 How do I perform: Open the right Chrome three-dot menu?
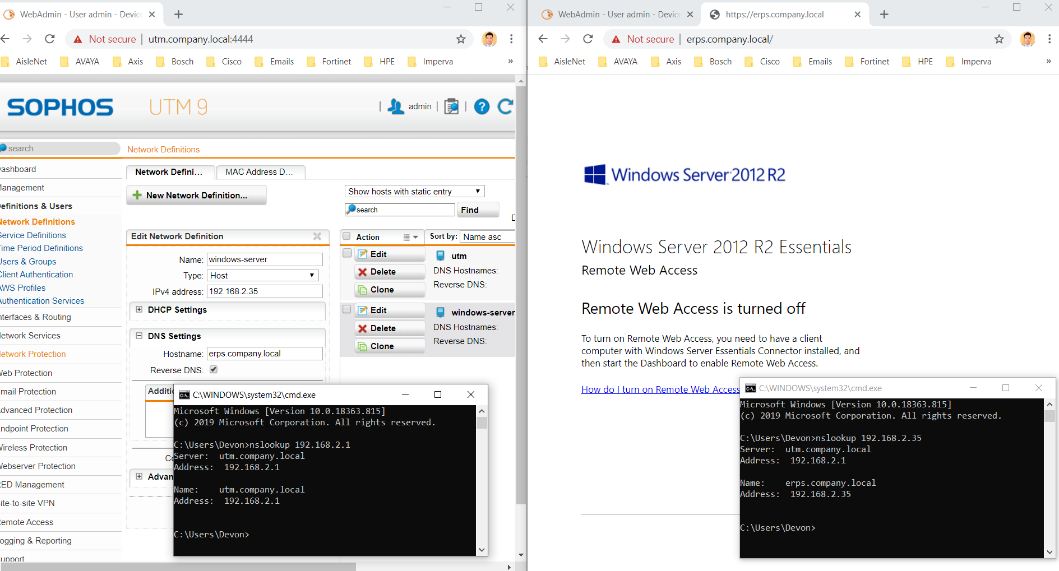tap(1049, 39)
